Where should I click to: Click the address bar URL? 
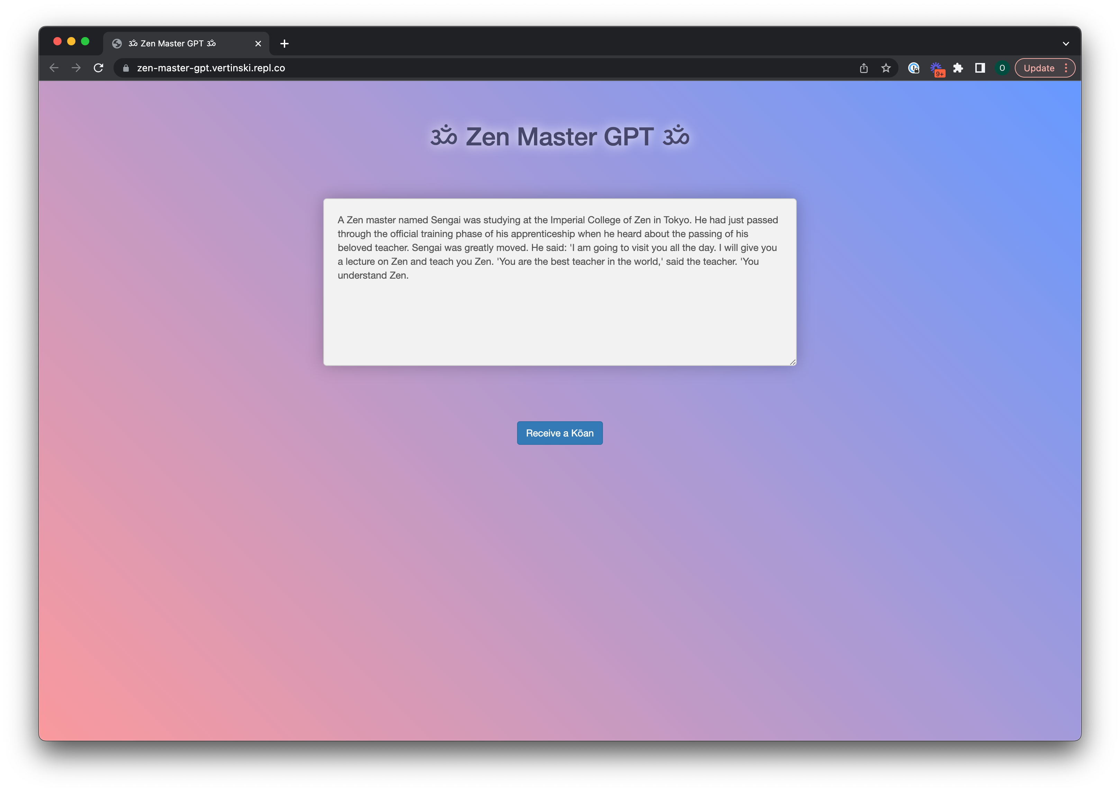click(x=211, y=68)
